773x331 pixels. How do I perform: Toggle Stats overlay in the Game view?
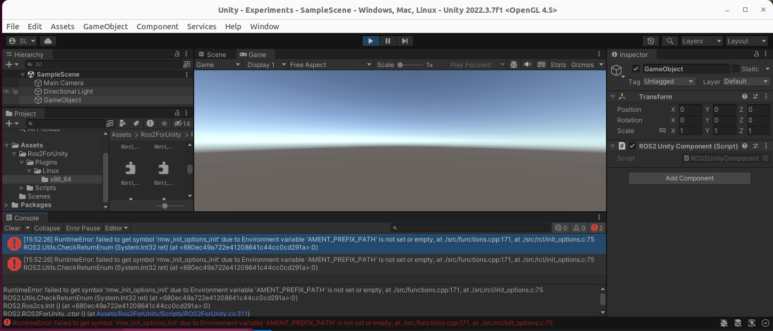(558, 64)
